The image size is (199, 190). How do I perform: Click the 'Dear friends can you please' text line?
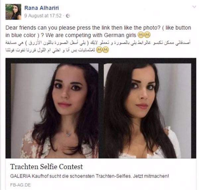coord(98,28)
